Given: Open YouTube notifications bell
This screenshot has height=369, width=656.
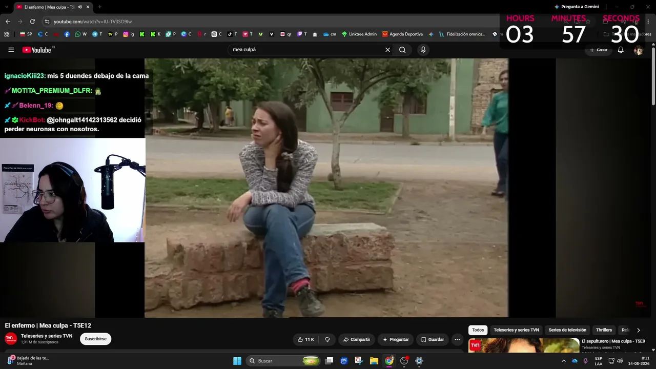Looking at the screenshot, I should pos(621,50).
